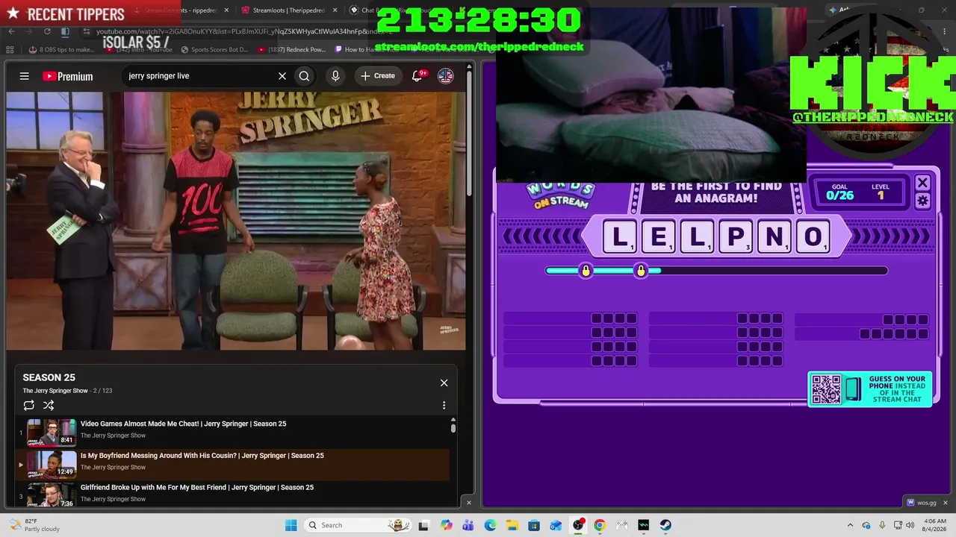
Task: Click the letter tile O
Action: (813, 236)
